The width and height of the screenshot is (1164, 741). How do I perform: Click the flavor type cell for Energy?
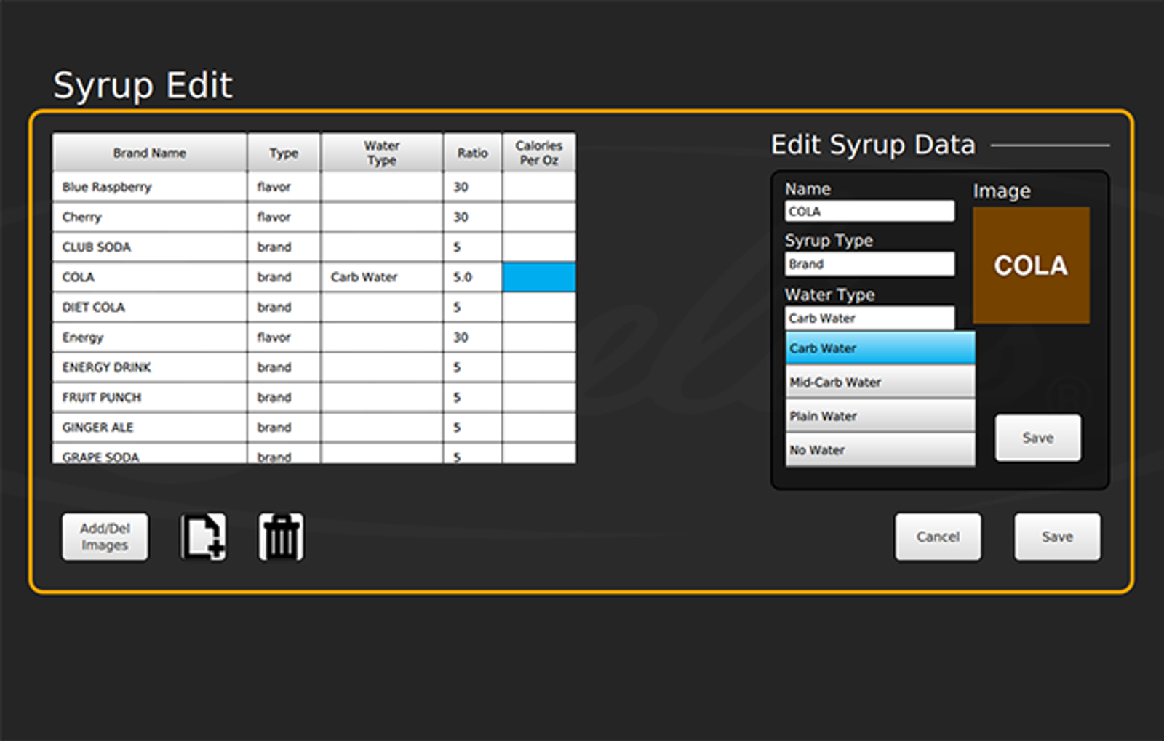[284, 337]
